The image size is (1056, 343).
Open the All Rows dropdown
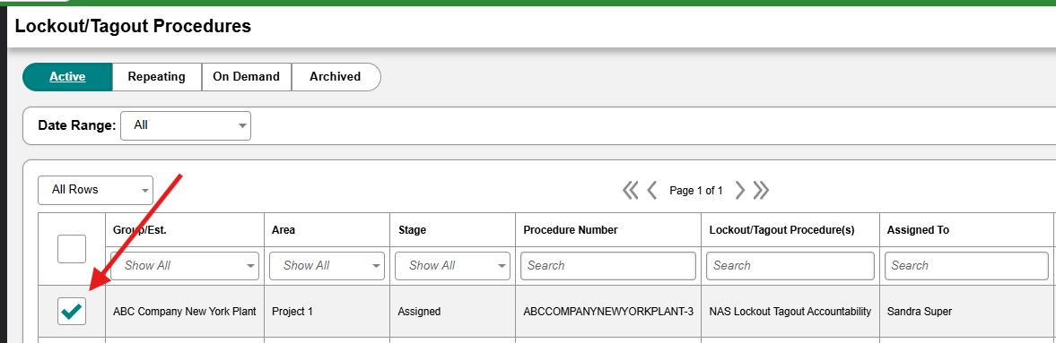point(96,191)
